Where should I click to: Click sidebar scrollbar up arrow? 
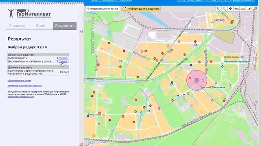tap(81, 32)
